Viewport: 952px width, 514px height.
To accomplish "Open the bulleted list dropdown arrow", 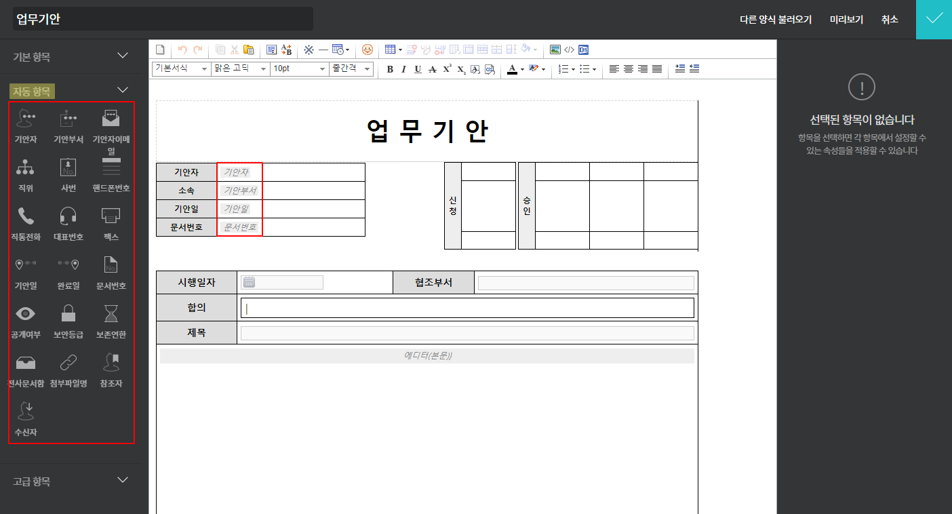I will point(595,69).
